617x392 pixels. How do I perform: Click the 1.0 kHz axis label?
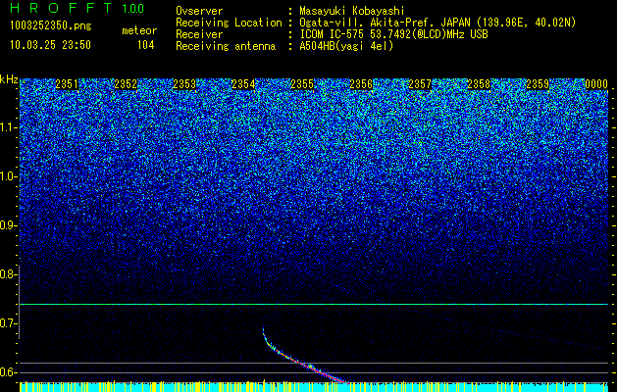tap(8, 176)
